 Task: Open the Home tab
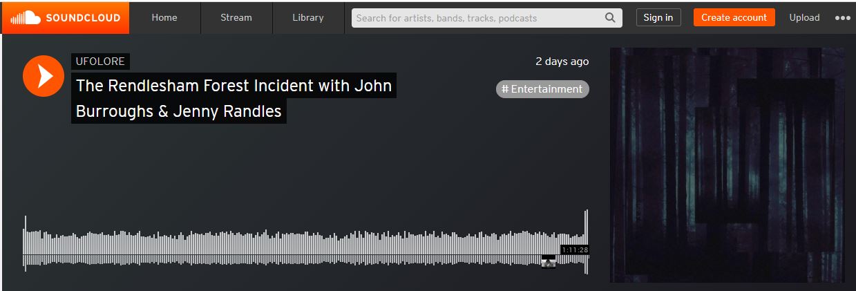(x=164, y=18)
